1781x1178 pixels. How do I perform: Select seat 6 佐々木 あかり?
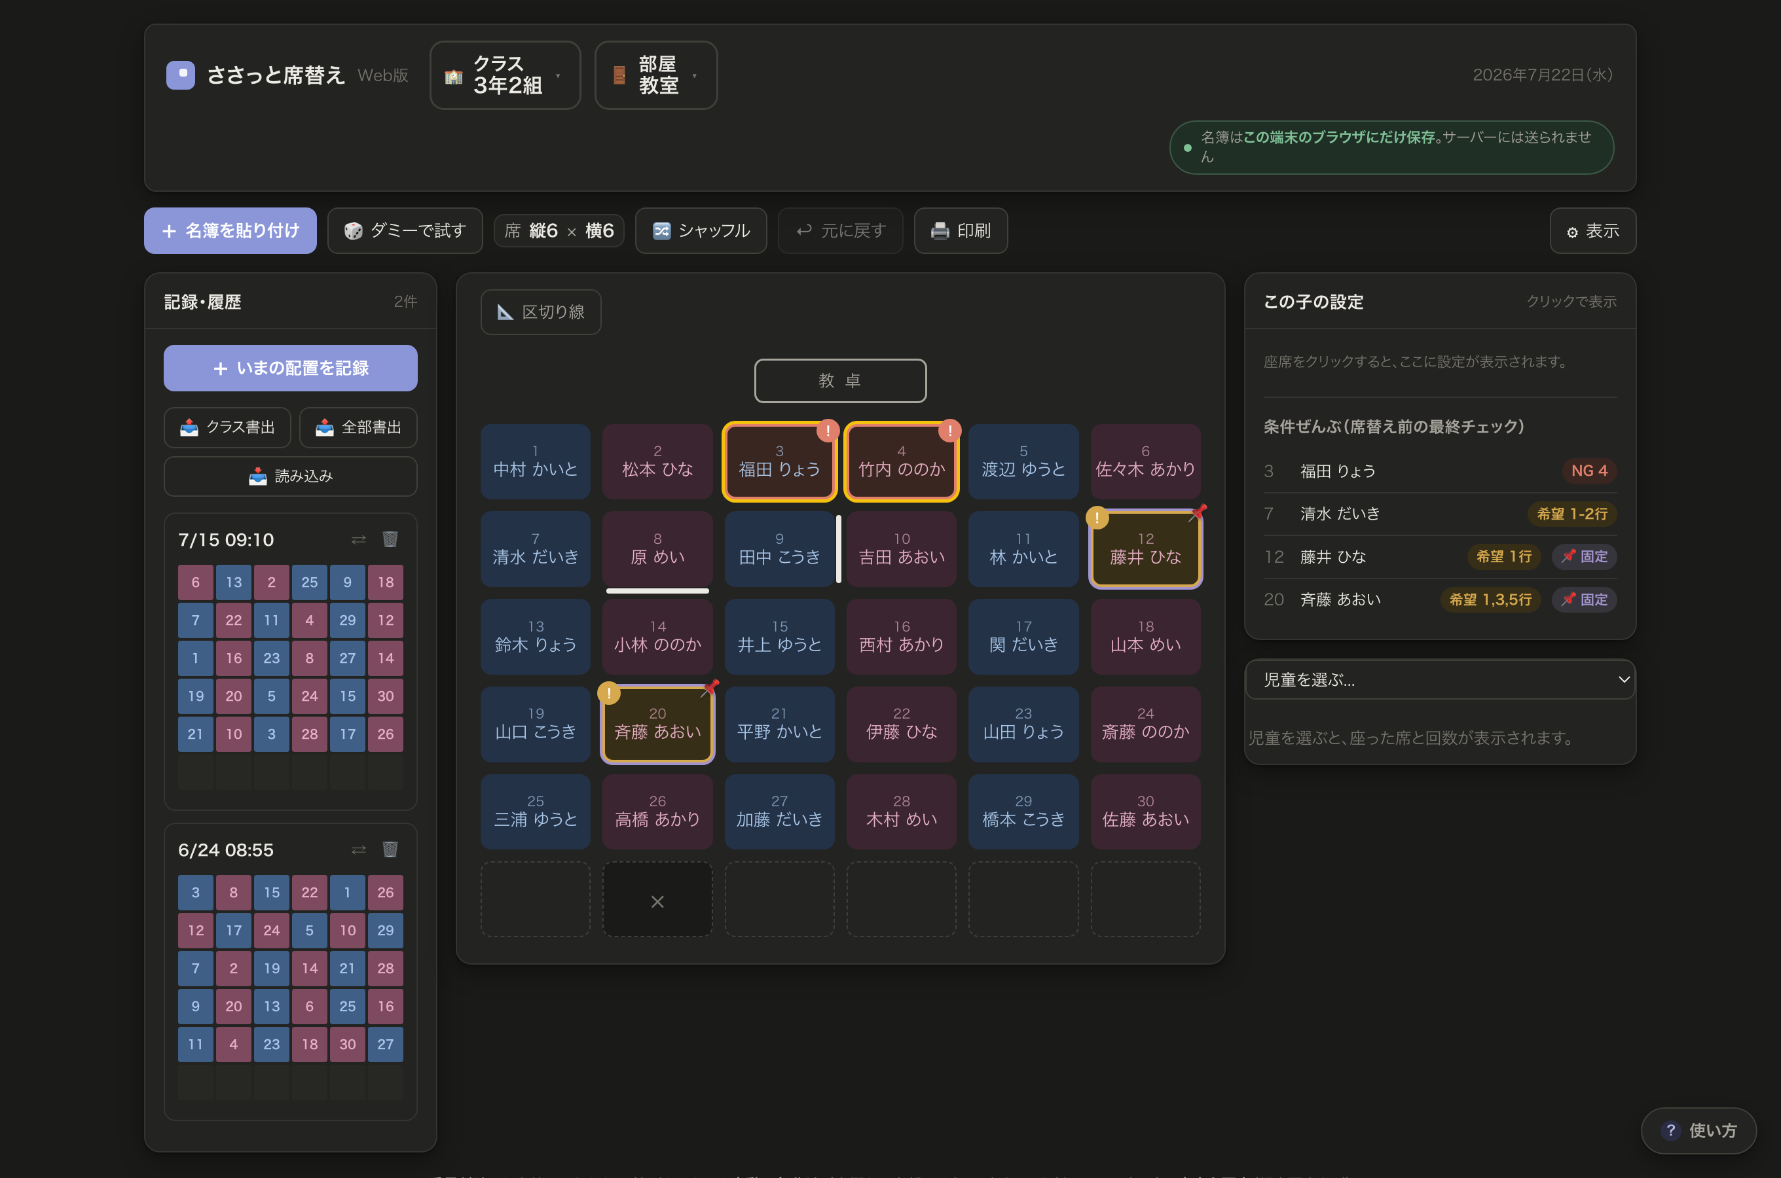1145,461
